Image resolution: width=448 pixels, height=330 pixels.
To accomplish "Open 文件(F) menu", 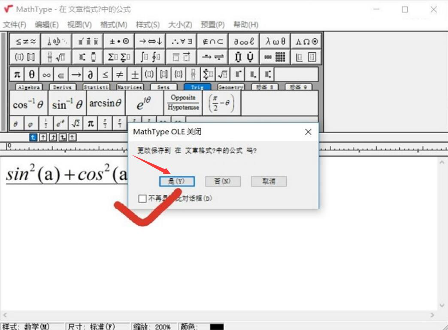I will [14, 24].
